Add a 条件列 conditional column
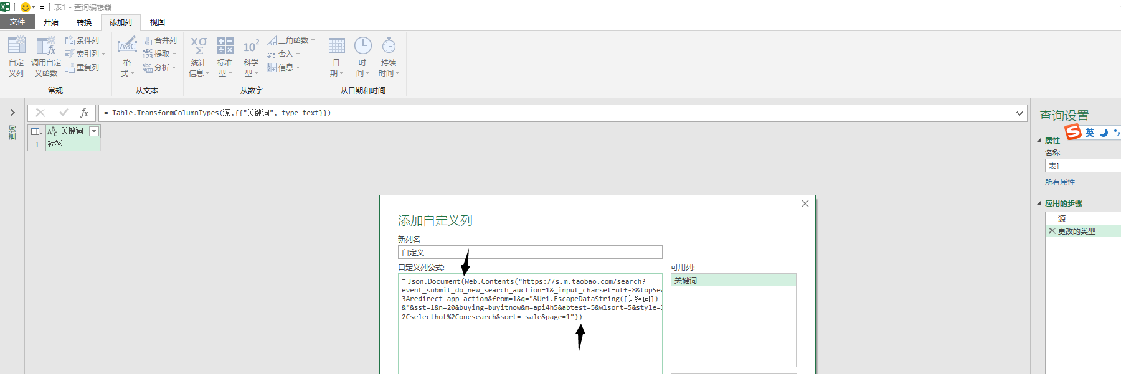The width and height of the screenshot is (1121, 374). click(x=82, y=40)
